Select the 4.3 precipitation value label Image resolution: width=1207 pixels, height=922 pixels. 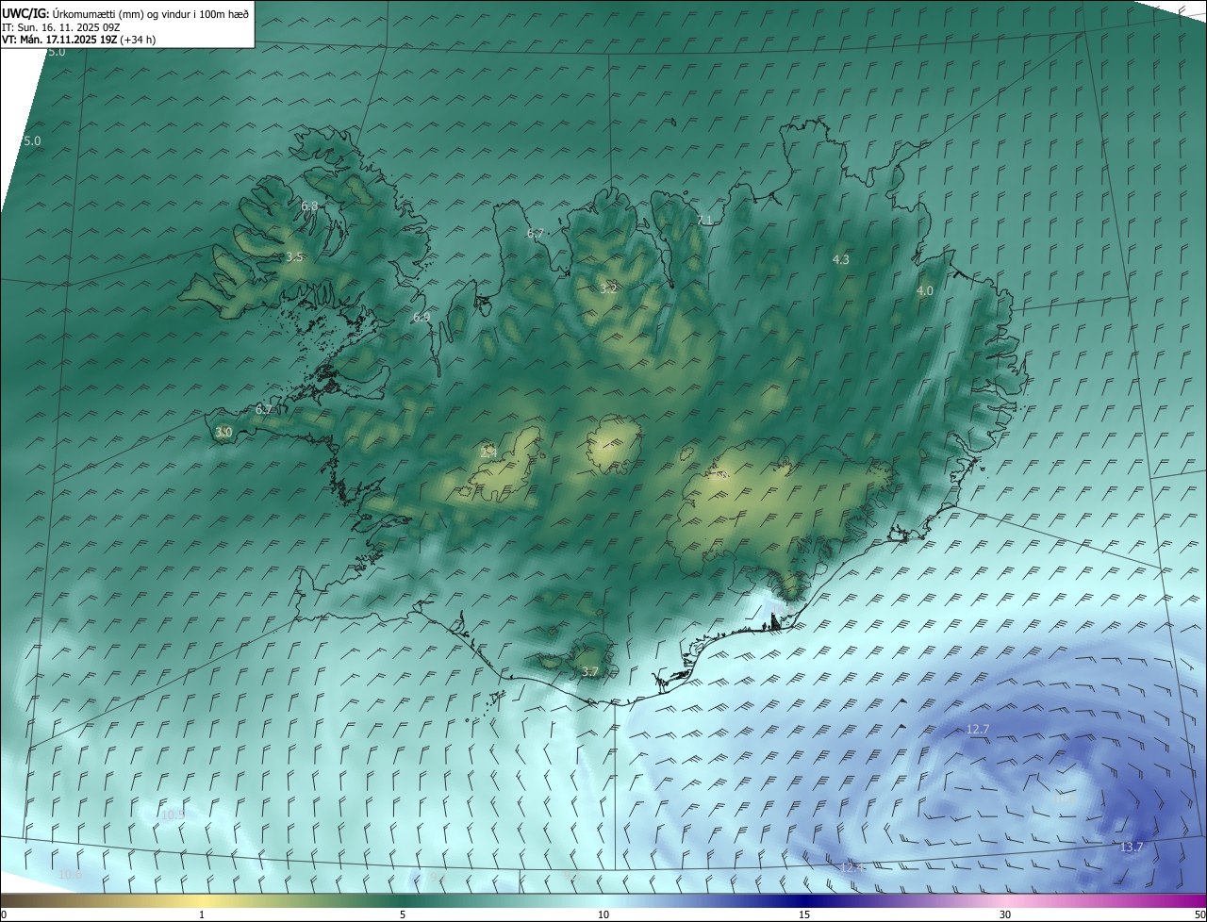pos(841,259)
